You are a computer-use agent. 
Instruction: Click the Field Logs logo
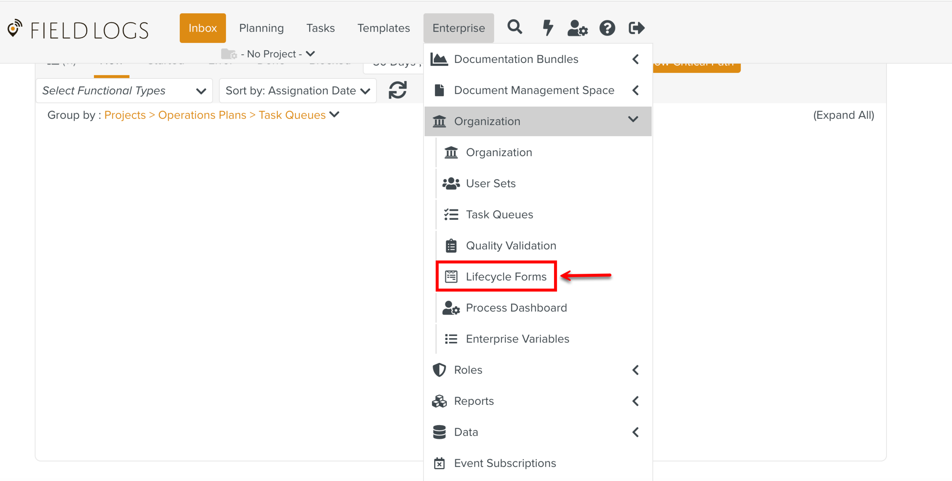(x=78, y=30)
